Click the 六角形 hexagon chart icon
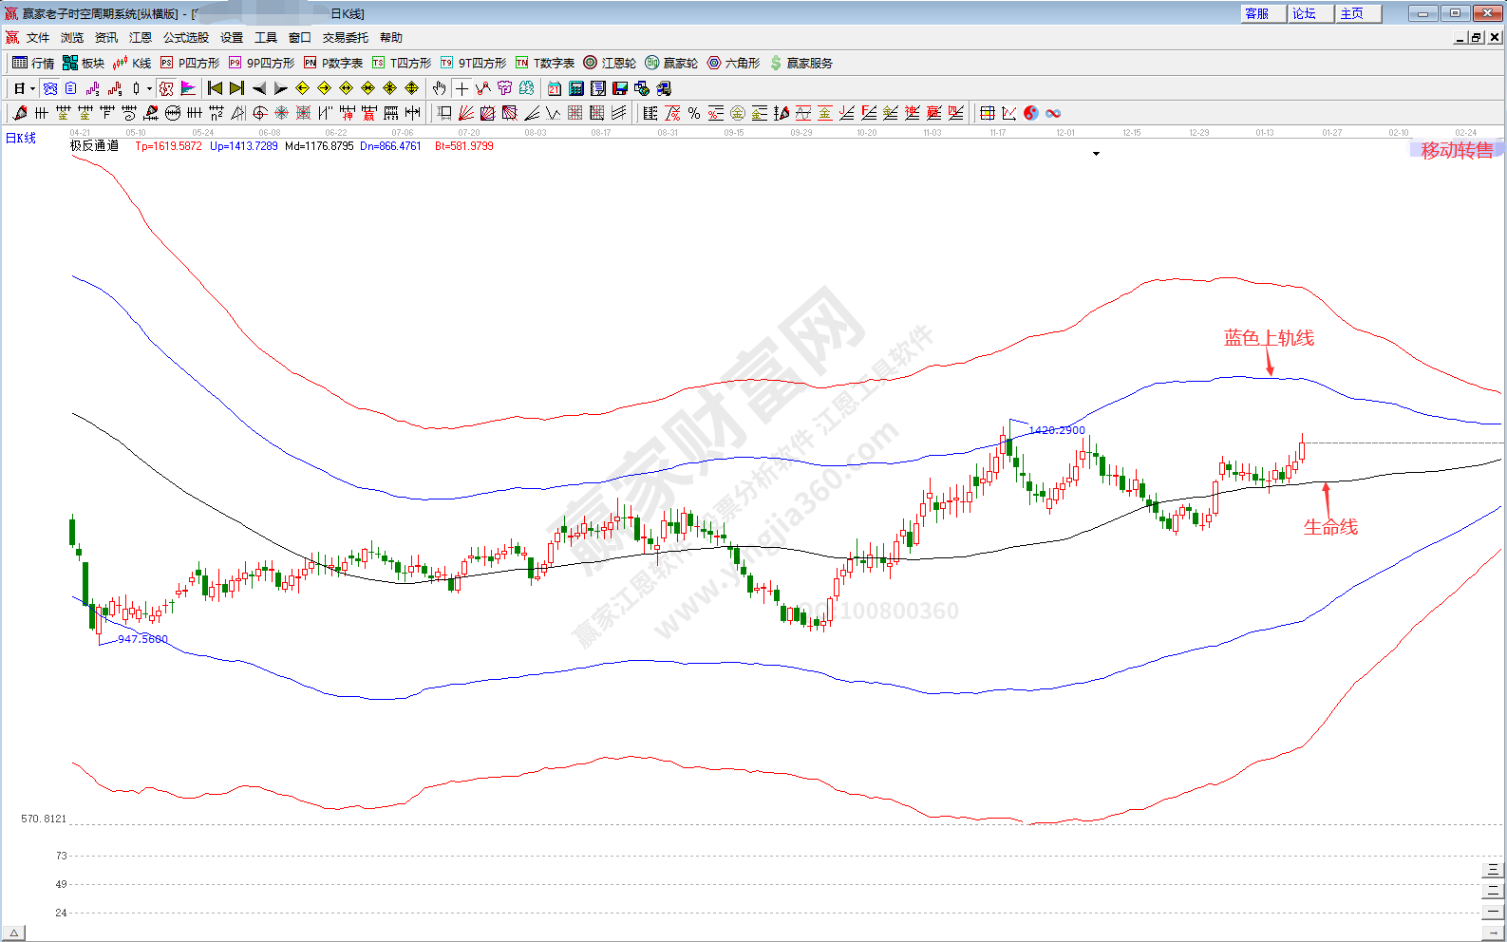Screen dimensions: 1507x942 point(732,63)
